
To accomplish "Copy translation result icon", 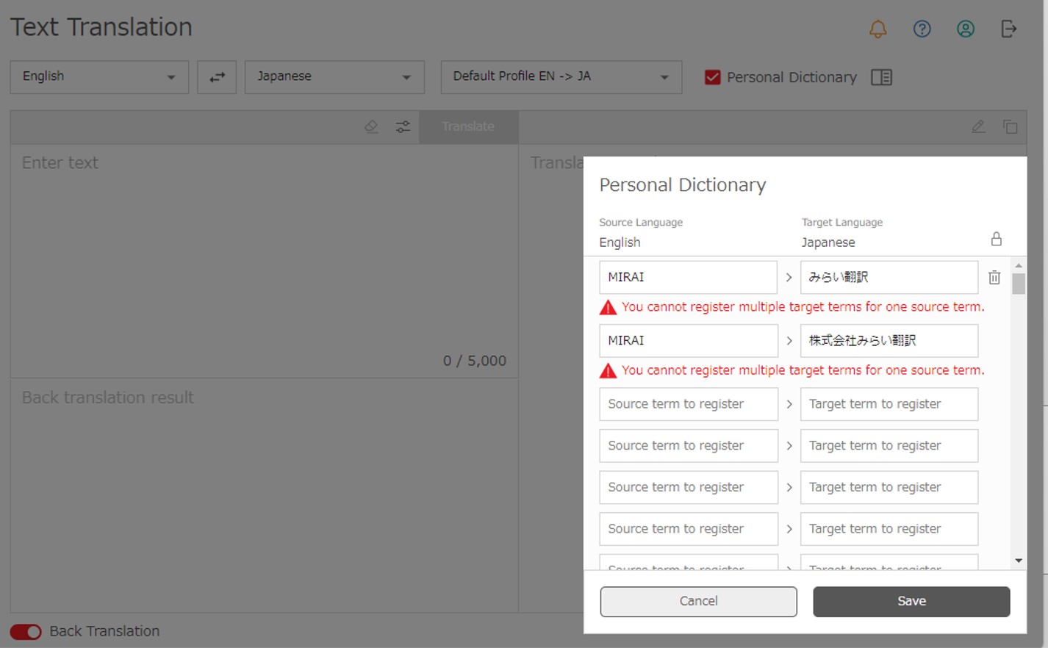I will click(x=1011, y=126).
